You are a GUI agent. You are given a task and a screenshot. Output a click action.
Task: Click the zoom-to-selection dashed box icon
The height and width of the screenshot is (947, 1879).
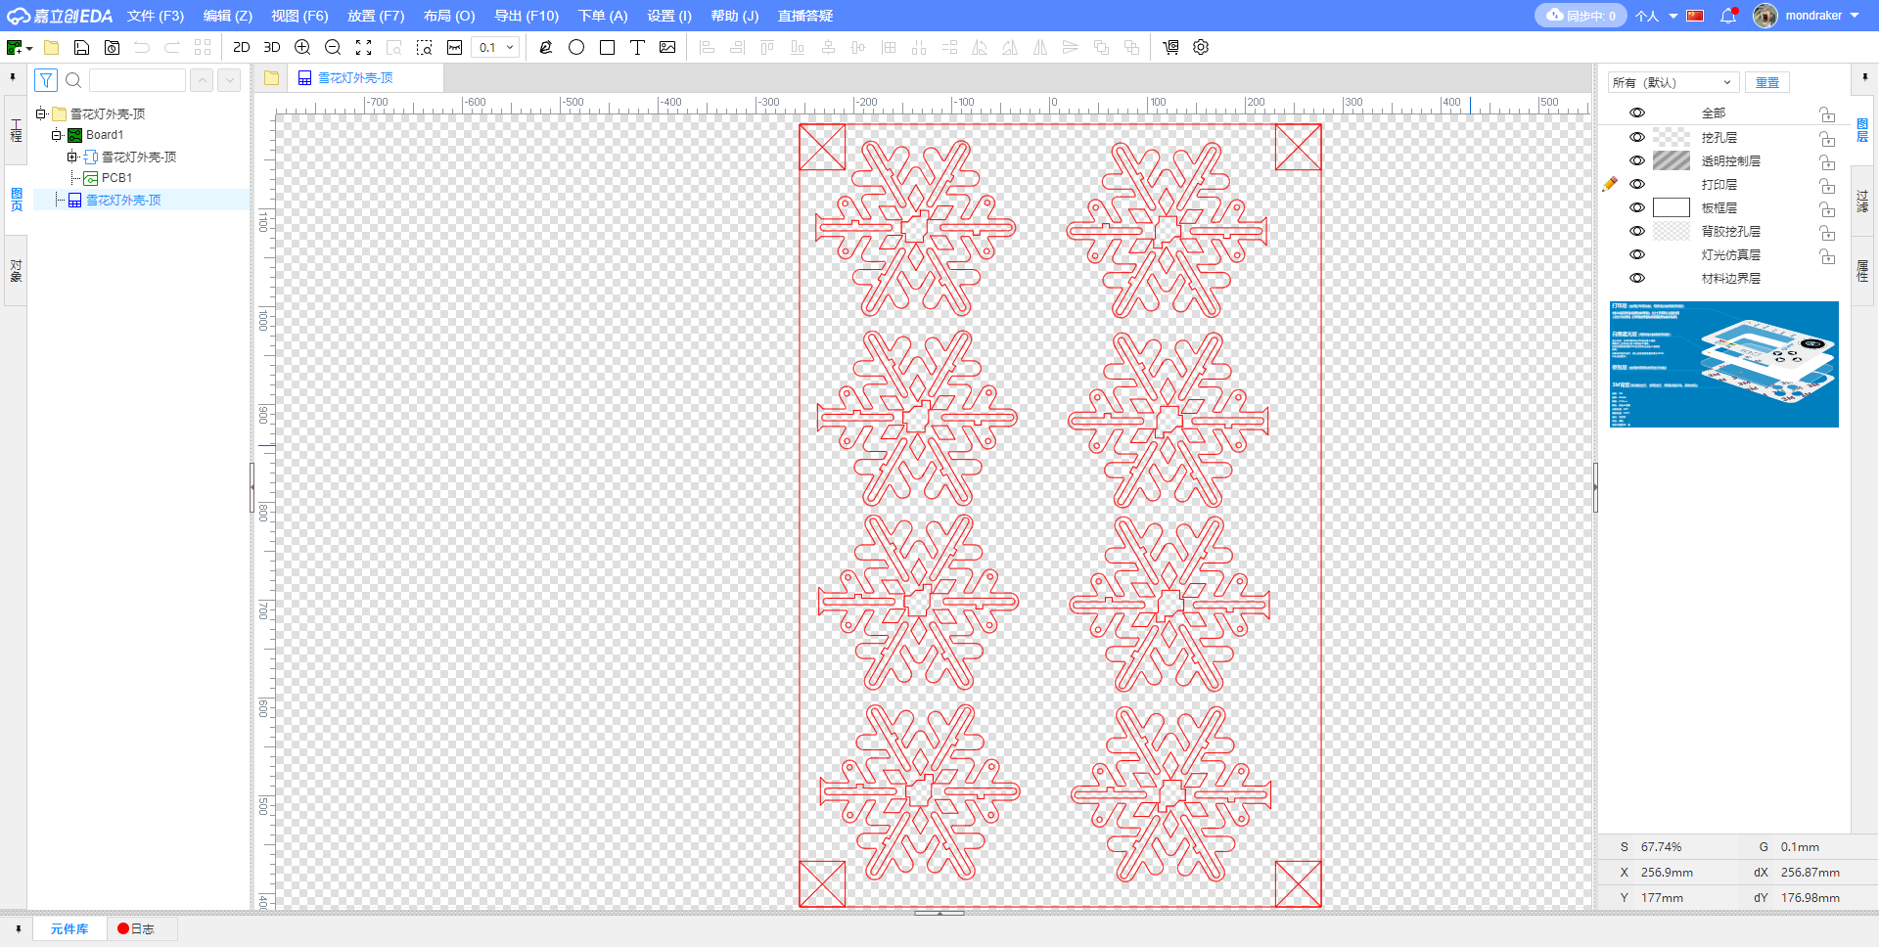[x=424, y=47]
